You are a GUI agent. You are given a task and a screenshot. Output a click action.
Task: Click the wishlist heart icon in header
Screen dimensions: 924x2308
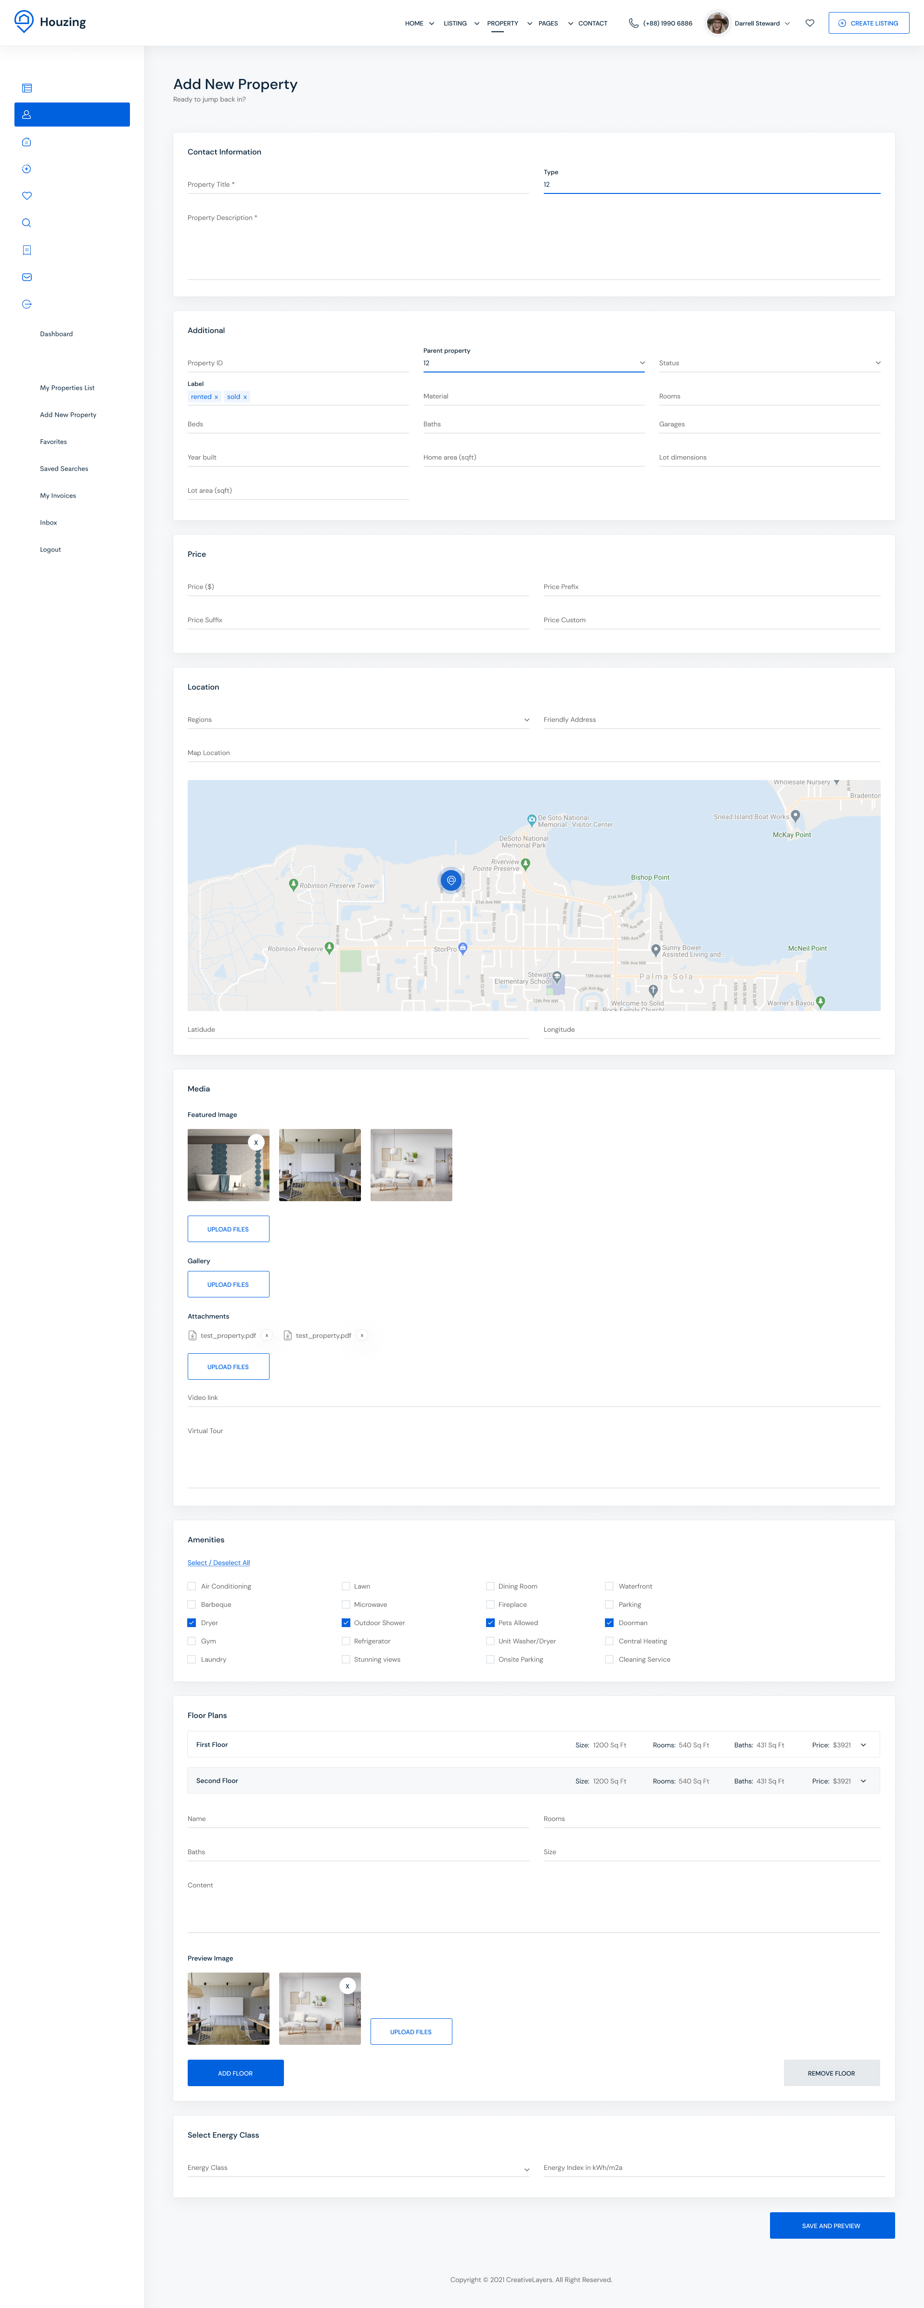point(809,23)
